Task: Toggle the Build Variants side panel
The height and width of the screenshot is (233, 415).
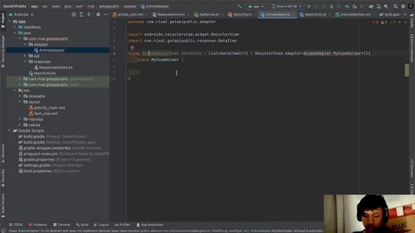Action: tap(3, 205)
